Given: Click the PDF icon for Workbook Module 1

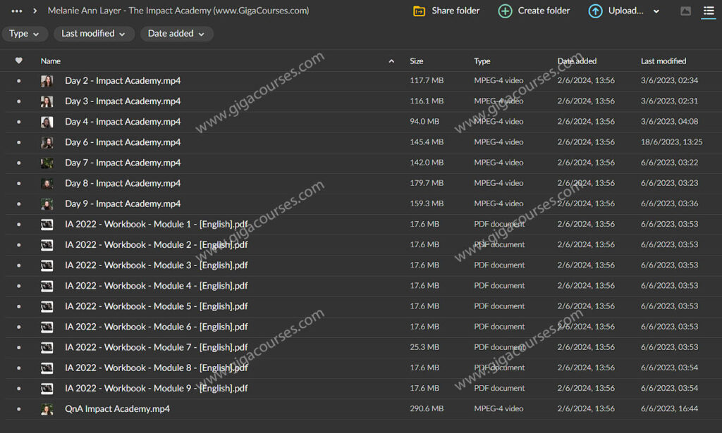Looking at the screenshot, I should click(x=47, y=225).
